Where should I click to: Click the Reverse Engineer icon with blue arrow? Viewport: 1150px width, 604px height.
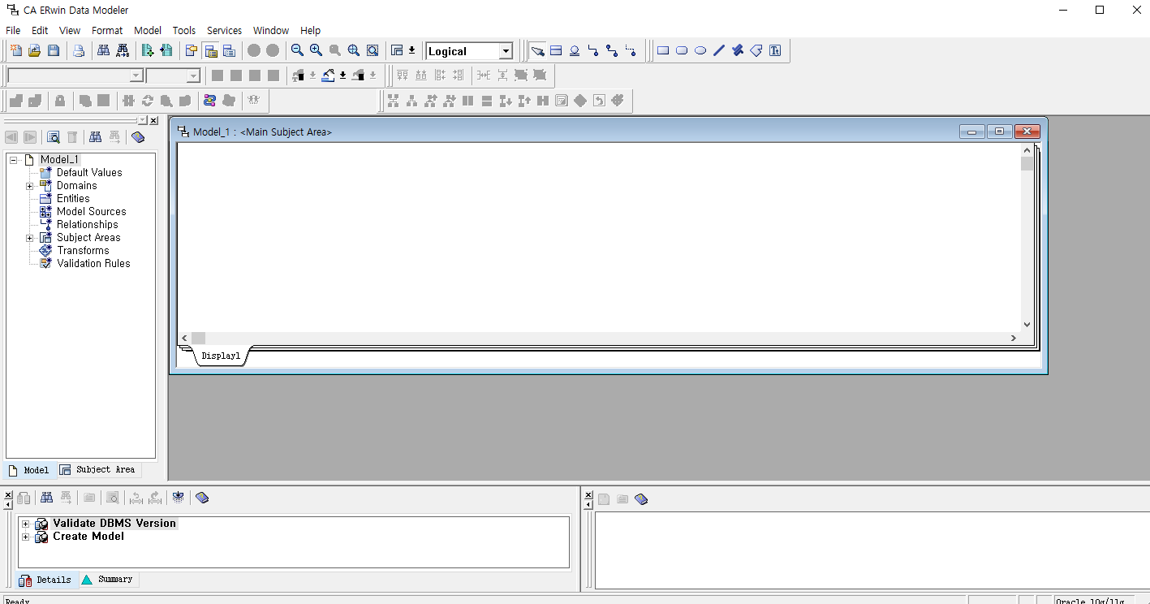pos(166,51)
